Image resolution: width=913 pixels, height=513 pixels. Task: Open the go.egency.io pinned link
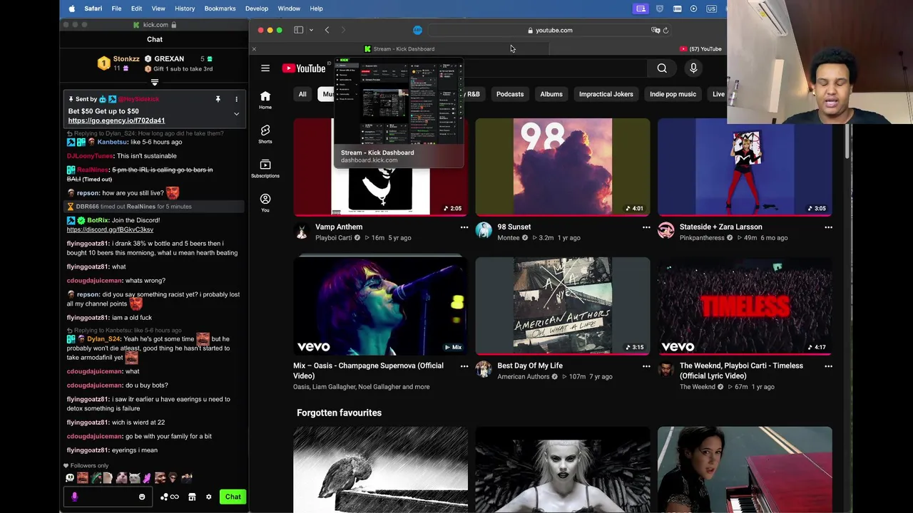click(x=116, y=120)
